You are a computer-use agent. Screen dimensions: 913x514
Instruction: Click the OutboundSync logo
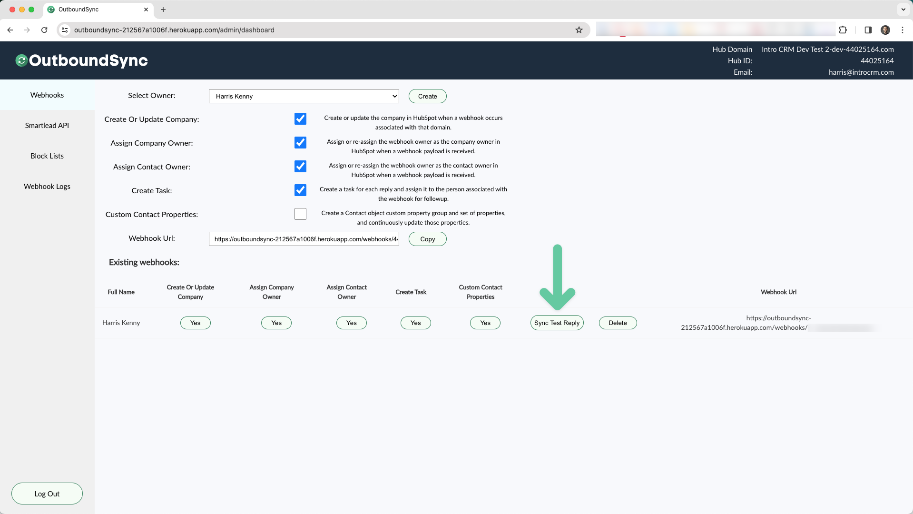point(82,60)
